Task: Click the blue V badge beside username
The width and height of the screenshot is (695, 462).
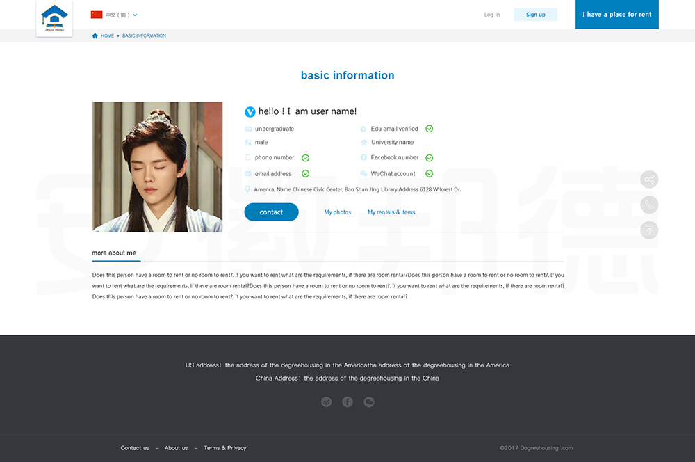Action: [x=250, y=111]
